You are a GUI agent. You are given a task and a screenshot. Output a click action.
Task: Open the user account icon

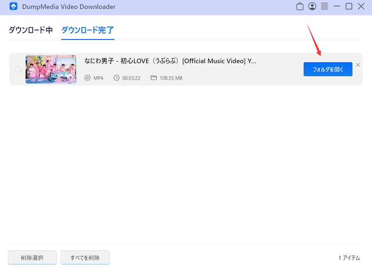tap(312, 7)
